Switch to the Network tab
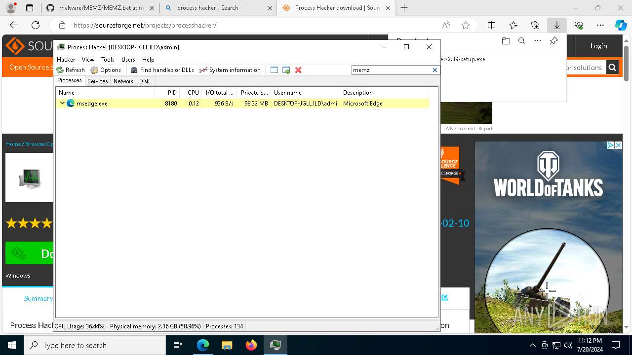This screenshot has width=632, height=355. pos(123,81)
